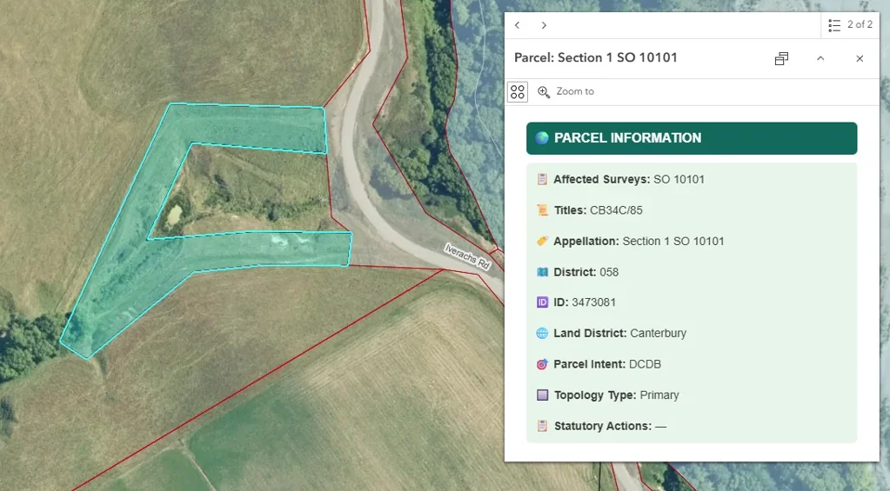Click the Titles scroll icon
890x491 pixels.
[x=542, y=210]
